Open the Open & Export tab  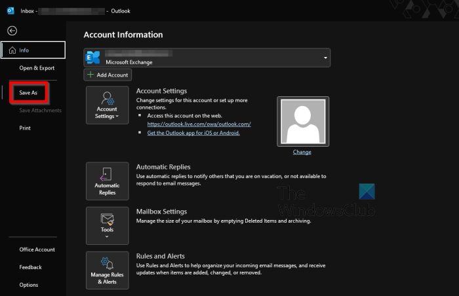point(37,68)
